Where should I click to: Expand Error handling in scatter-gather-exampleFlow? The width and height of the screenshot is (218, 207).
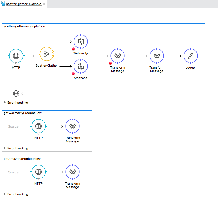(x=5, y=103)
